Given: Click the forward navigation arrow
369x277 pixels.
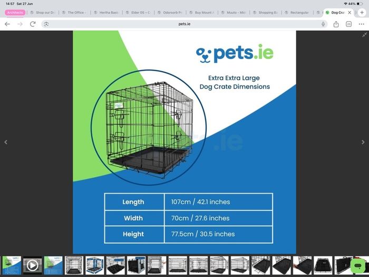Looking at the screenshot, I should (x=20, y=24).
